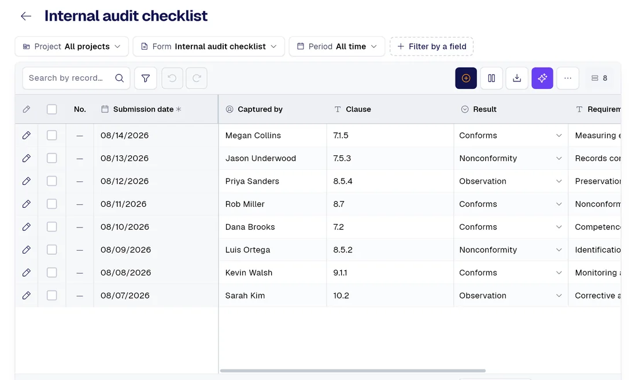Select the 08/08/2026 row checkbox
This screenshot has height=380, width=636.
click(52, 273)
